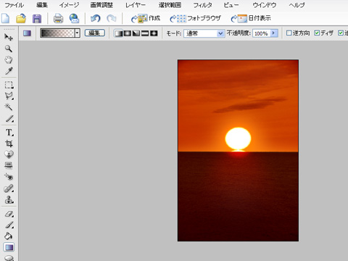Click the Print icon
This screenshot has height=261, width=348.
point(58,19)
